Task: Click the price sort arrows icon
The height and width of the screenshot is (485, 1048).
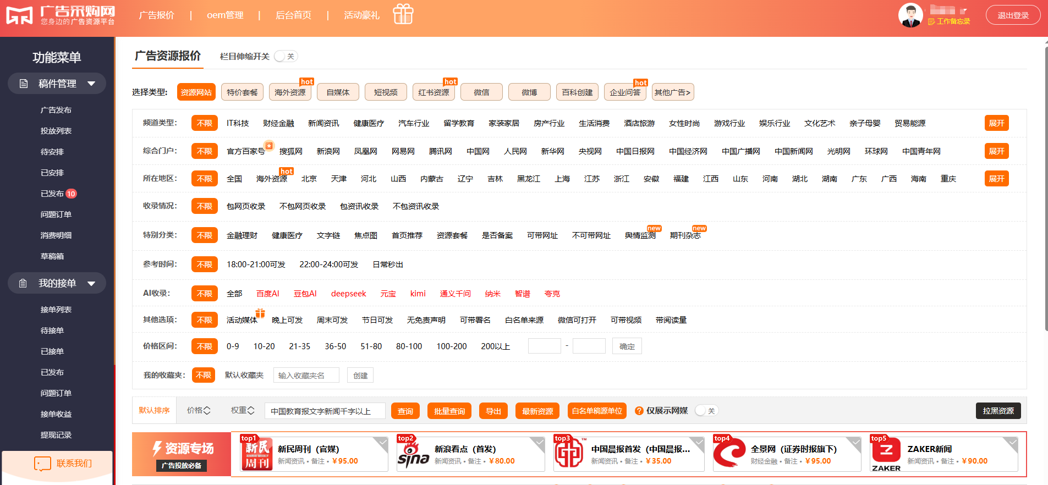Action: (207, 410)
